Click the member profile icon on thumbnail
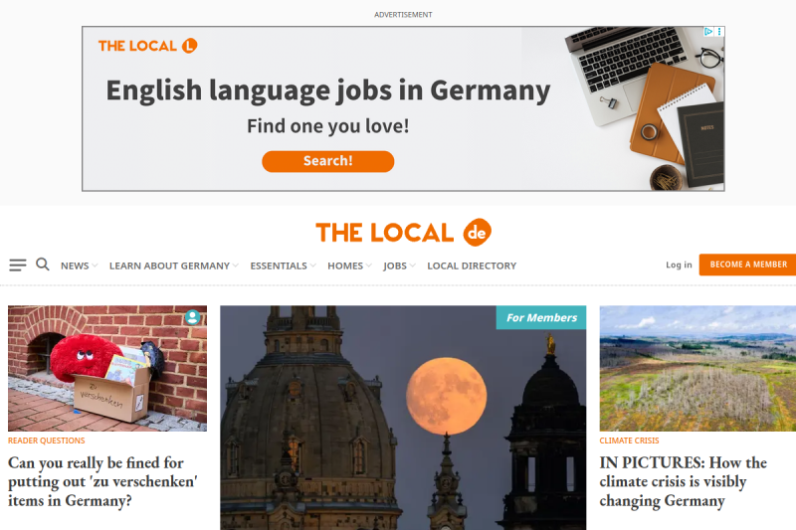Screen dimensions: 796x530 pyautogui.click(x=192, y=317)
